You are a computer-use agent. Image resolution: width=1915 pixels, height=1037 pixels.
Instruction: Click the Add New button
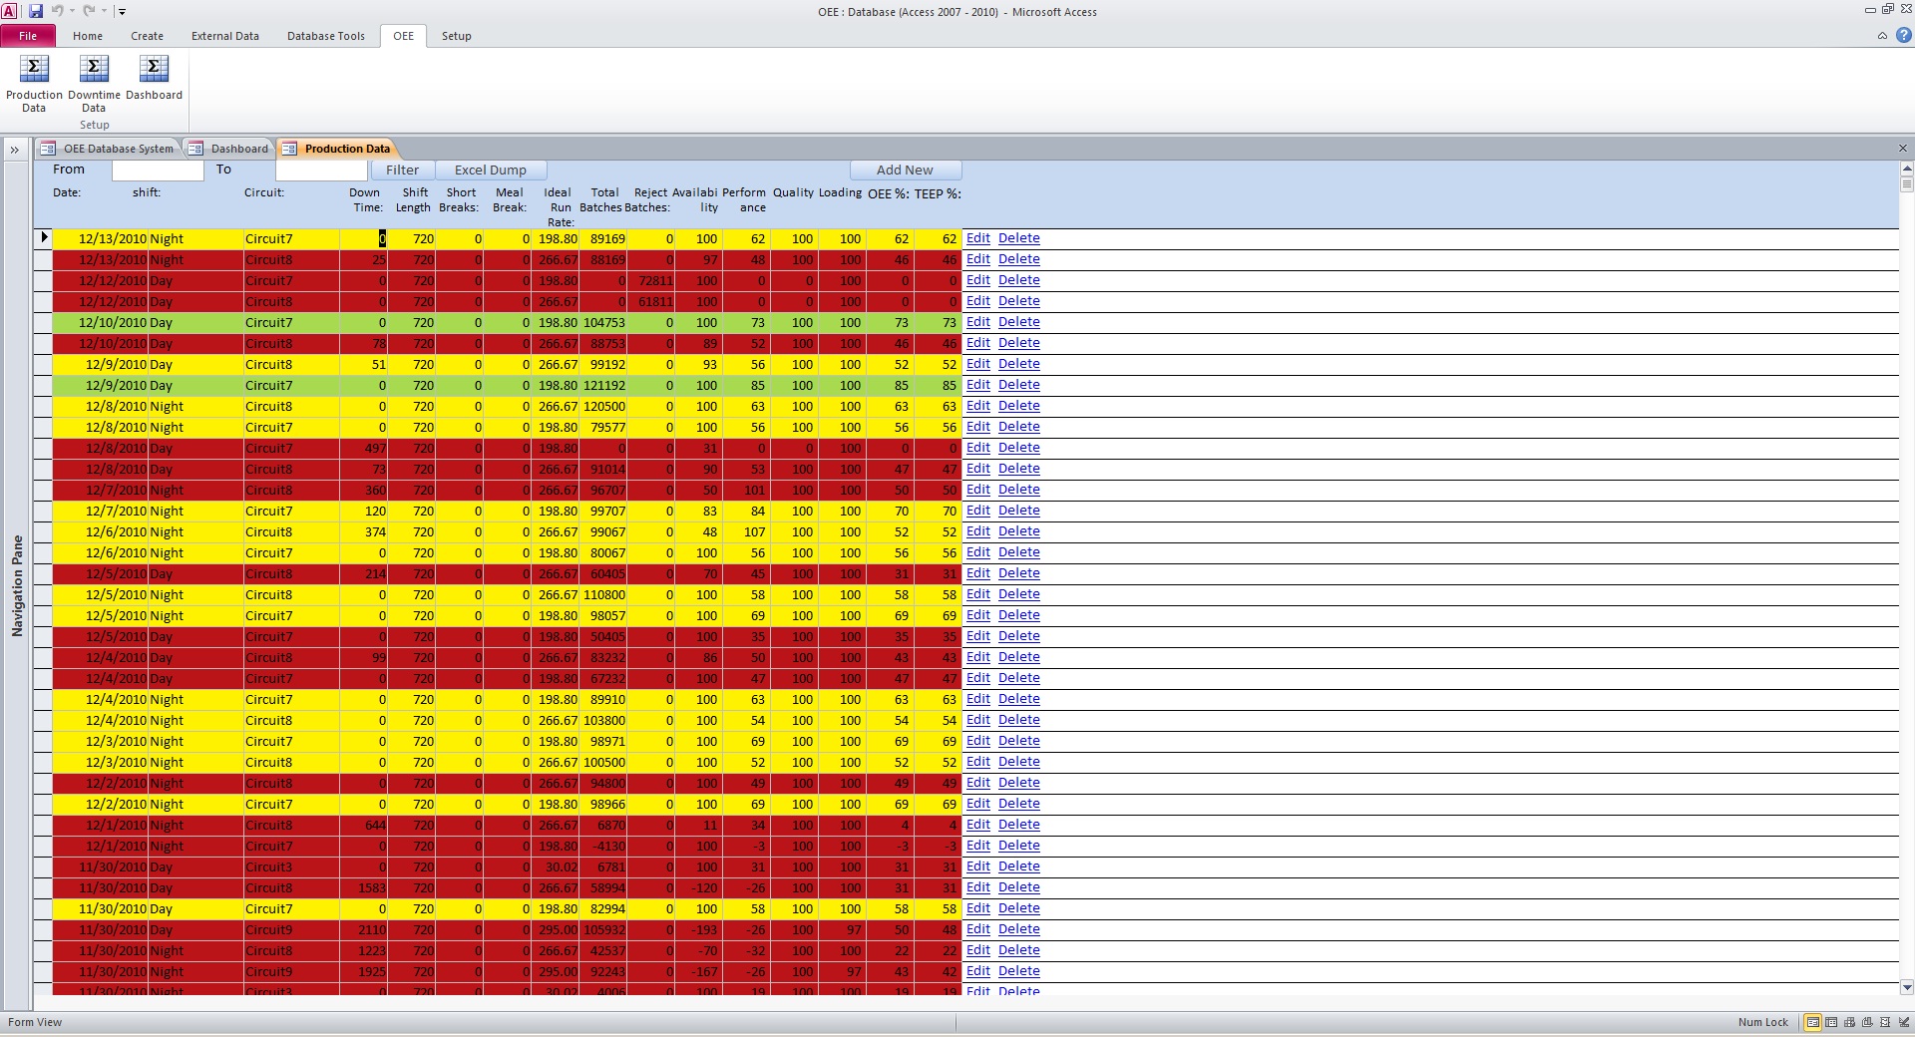pyautogui.click(x=905, y=171)
